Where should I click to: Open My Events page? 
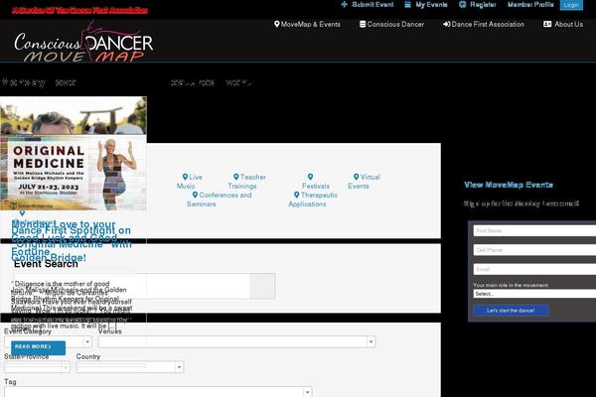[426, 5]
